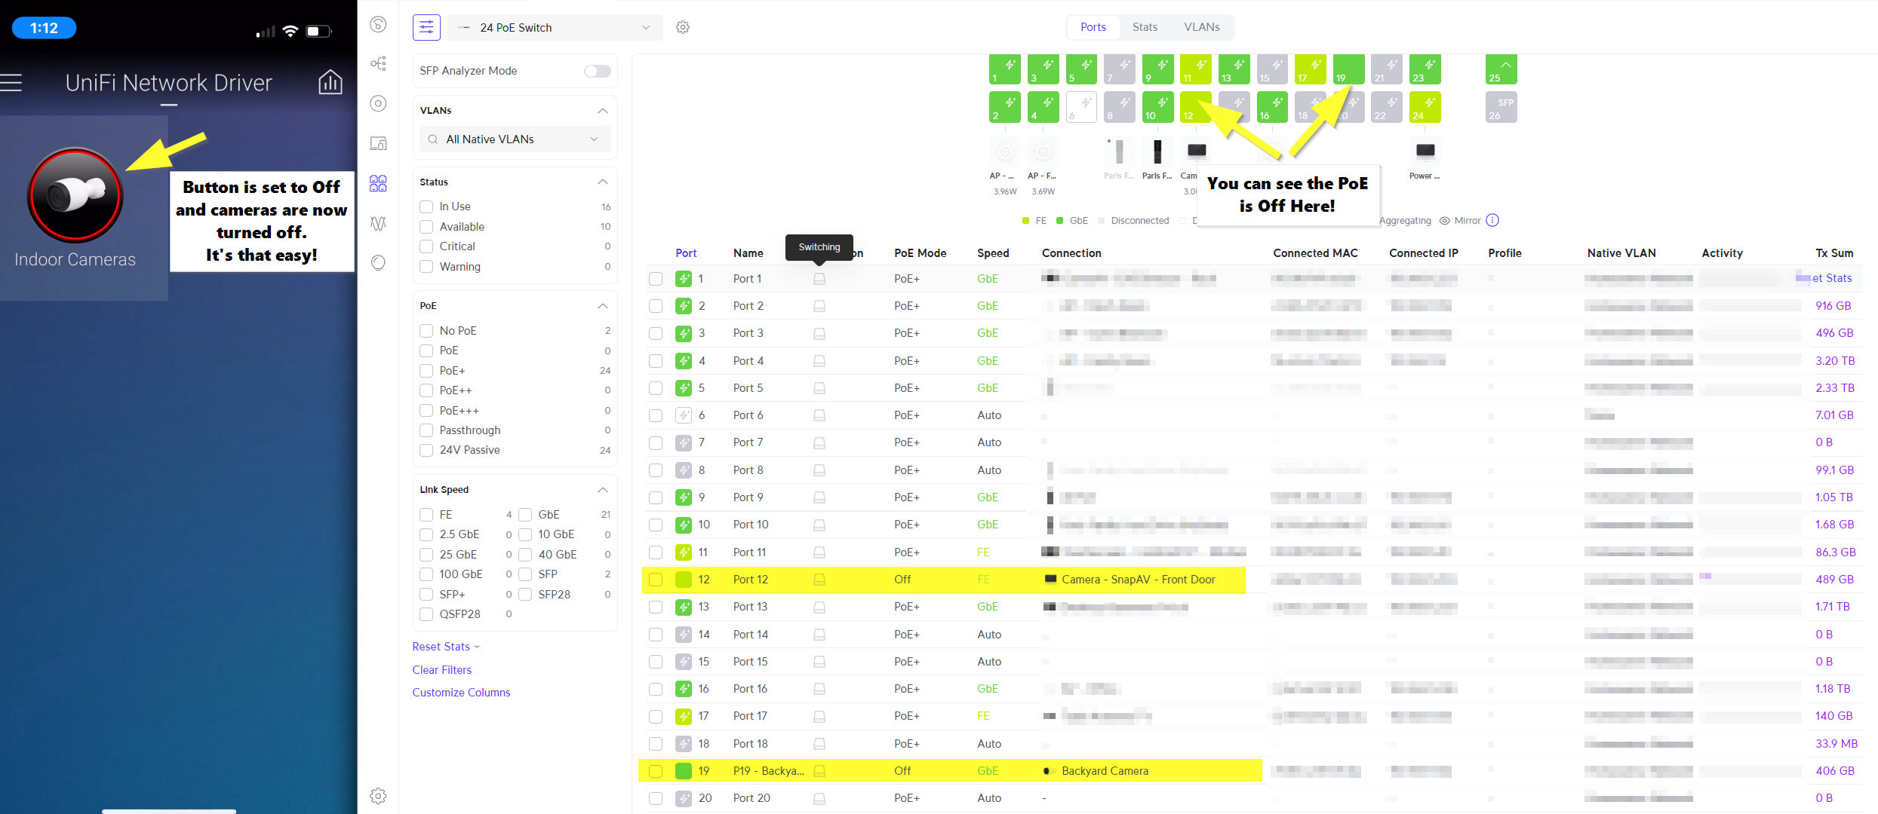This screenshot has width=1878, height=814.
Task: Check the GbE link speed filter
Action: point(525,515)
